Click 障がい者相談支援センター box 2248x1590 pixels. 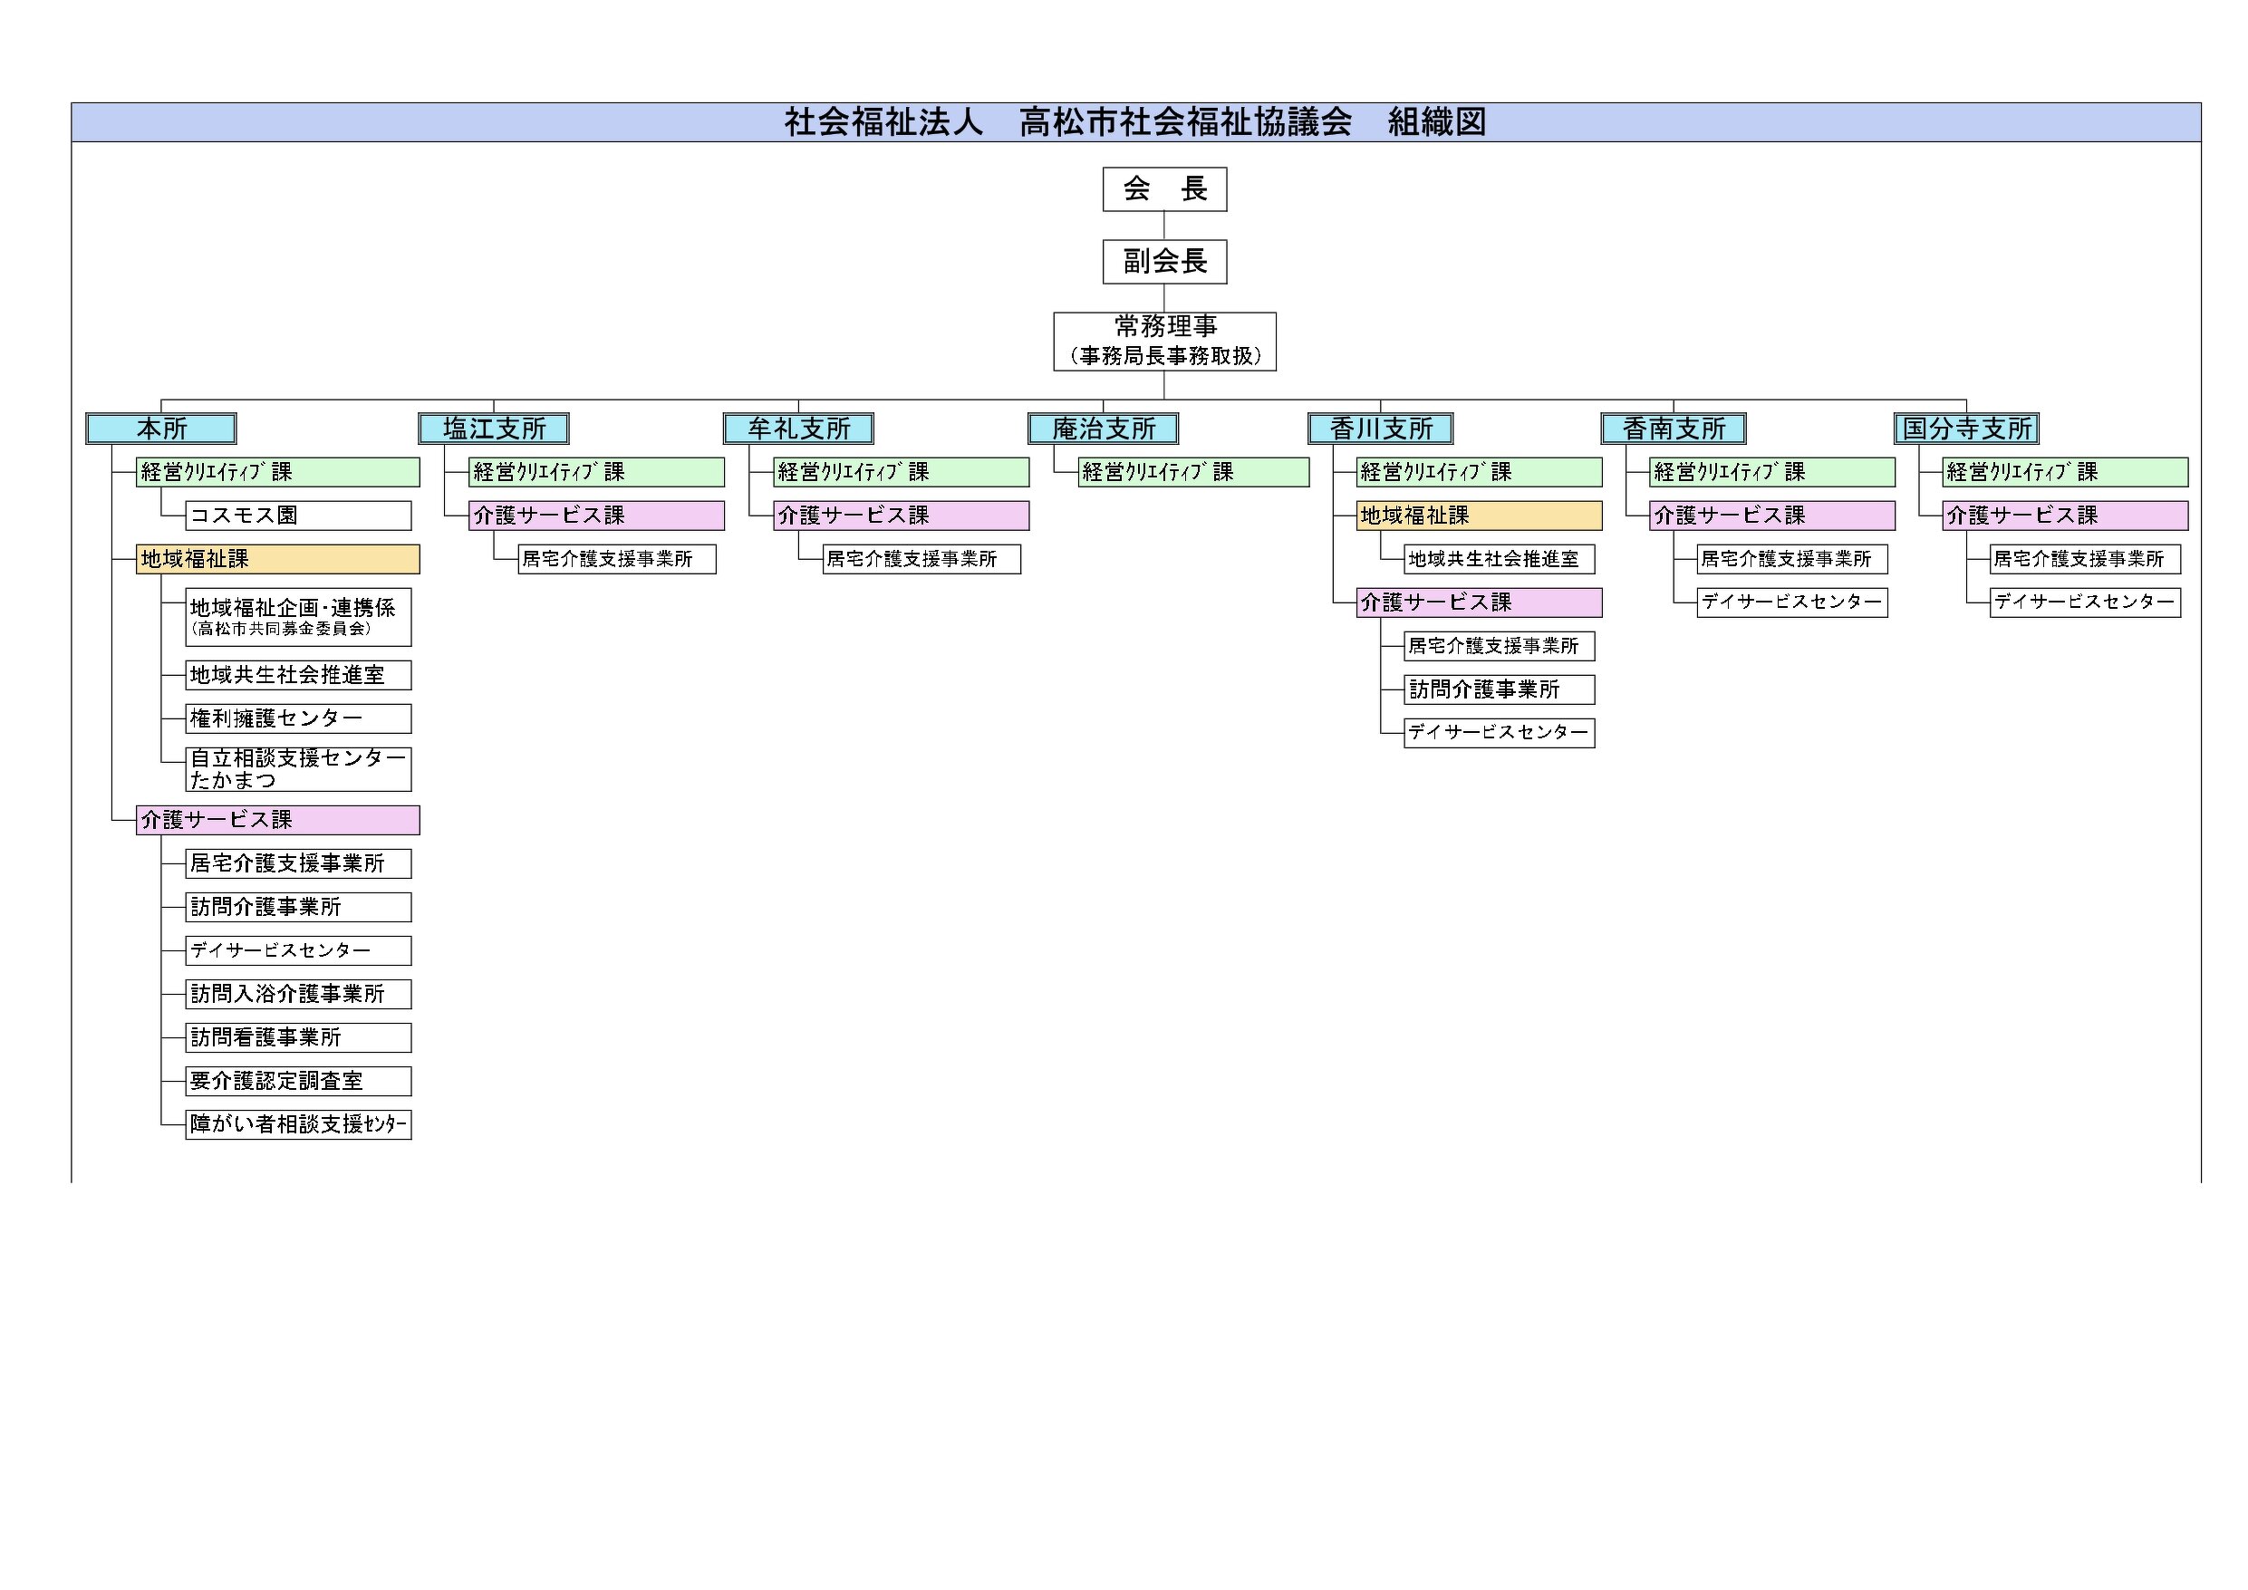(297, 1124)
